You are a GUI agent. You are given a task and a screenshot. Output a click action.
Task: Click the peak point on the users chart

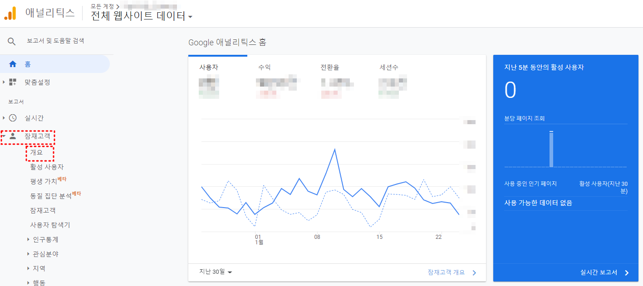click(334, 149)
